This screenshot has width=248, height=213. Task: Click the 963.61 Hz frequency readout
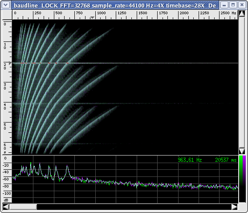click(x=190, y=160)
